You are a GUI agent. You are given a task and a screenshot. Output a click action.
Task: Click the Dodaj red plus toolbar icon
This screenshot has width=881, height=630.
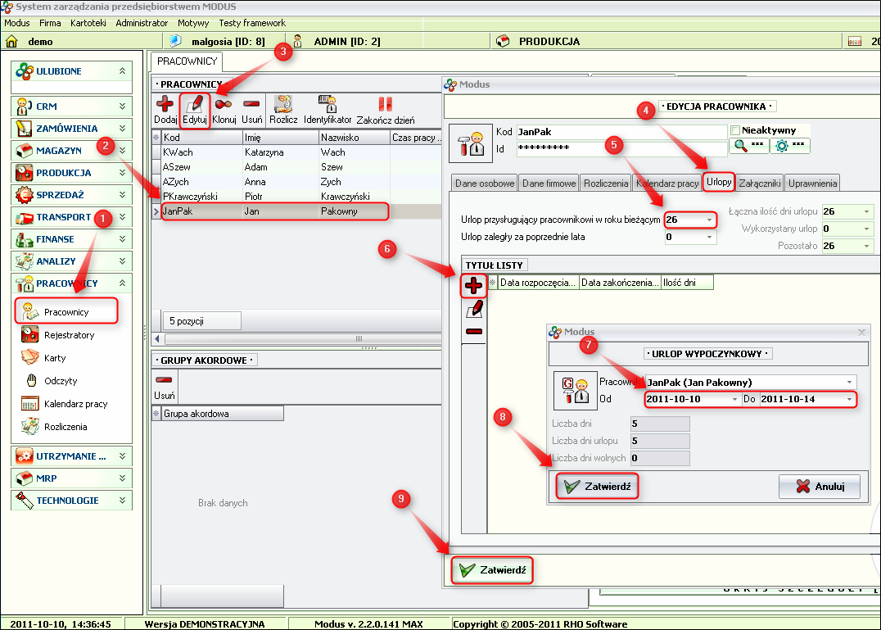click(165, 105)
